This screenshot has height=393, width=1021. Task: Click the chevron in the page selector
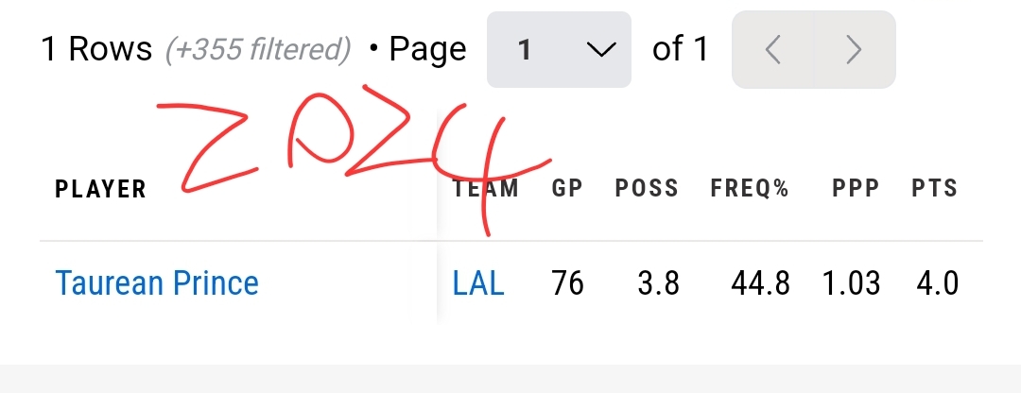tap(601, 49)
